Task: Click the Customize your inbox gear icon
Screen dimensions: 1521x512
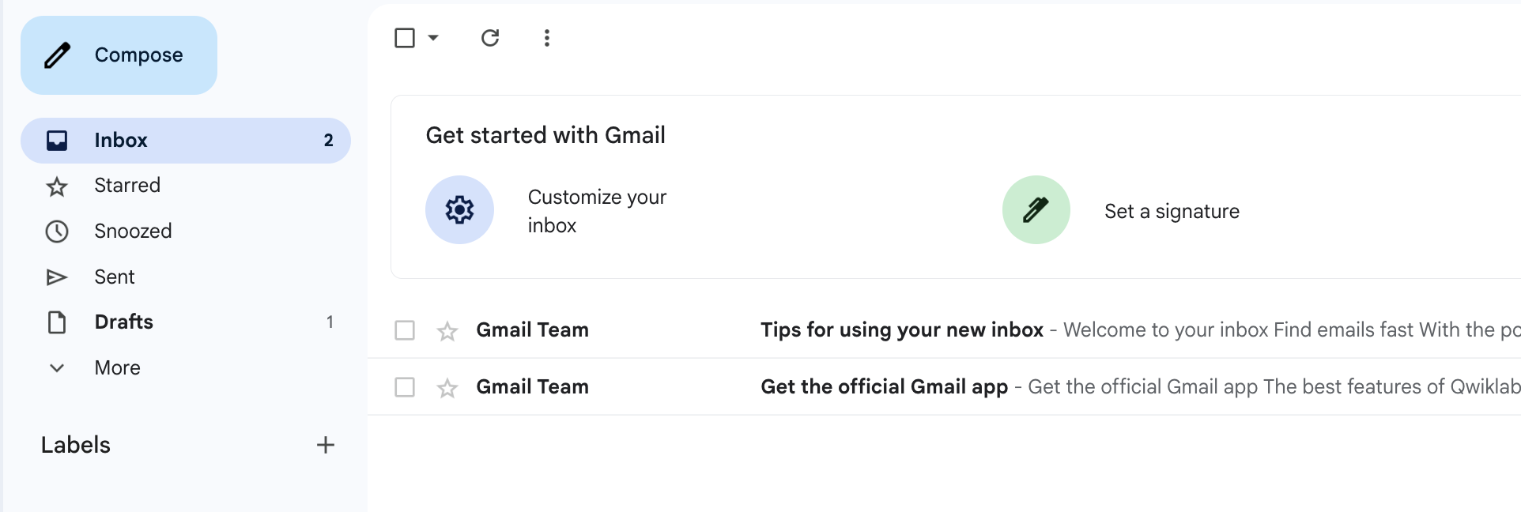Action: click(x=459, y=209)
